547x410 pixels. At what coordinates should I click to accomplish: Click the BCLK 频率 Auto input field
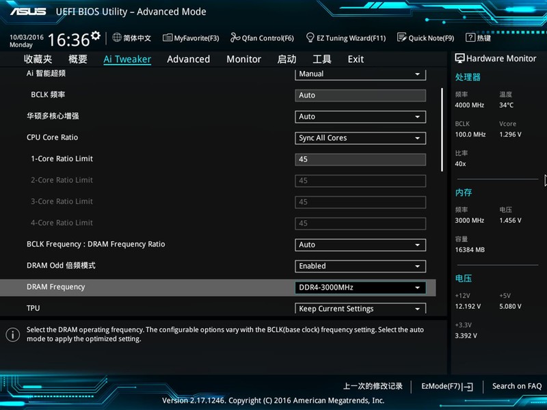[360, 96]
